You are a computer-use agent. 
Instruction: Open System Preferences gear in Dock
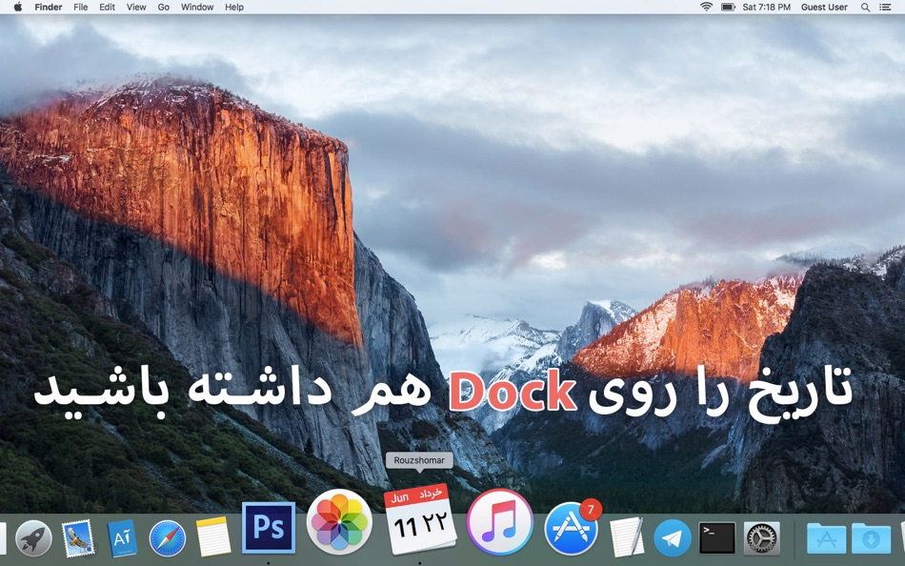762,538
